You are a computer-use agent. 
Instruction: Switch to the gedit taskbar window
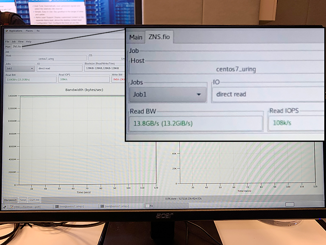tap(26, 206)
